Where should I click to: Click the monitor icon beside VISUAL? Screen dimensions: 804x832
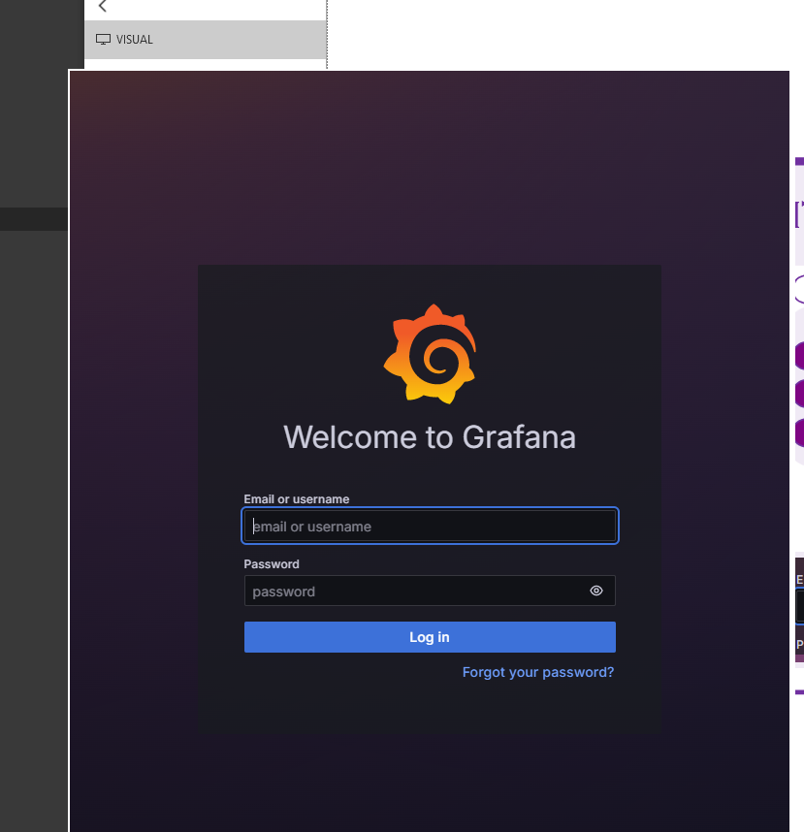click(x=103, y=39)
